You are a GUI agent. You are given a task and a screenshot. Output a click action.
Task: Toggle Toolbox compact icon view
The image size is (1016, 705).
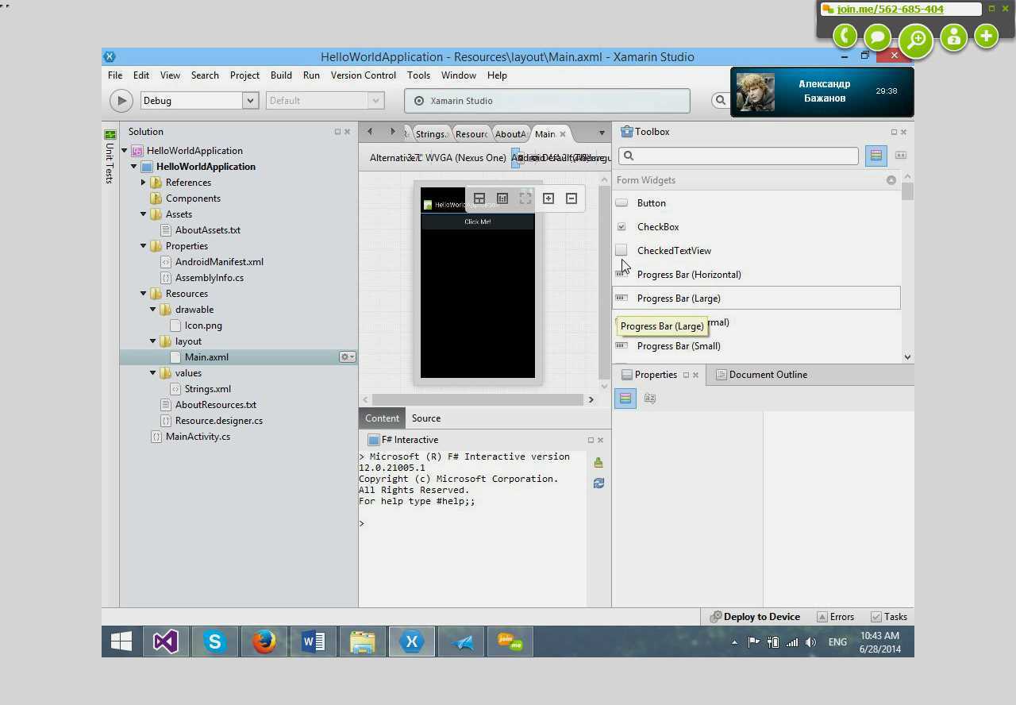click(x=901, y=156)
